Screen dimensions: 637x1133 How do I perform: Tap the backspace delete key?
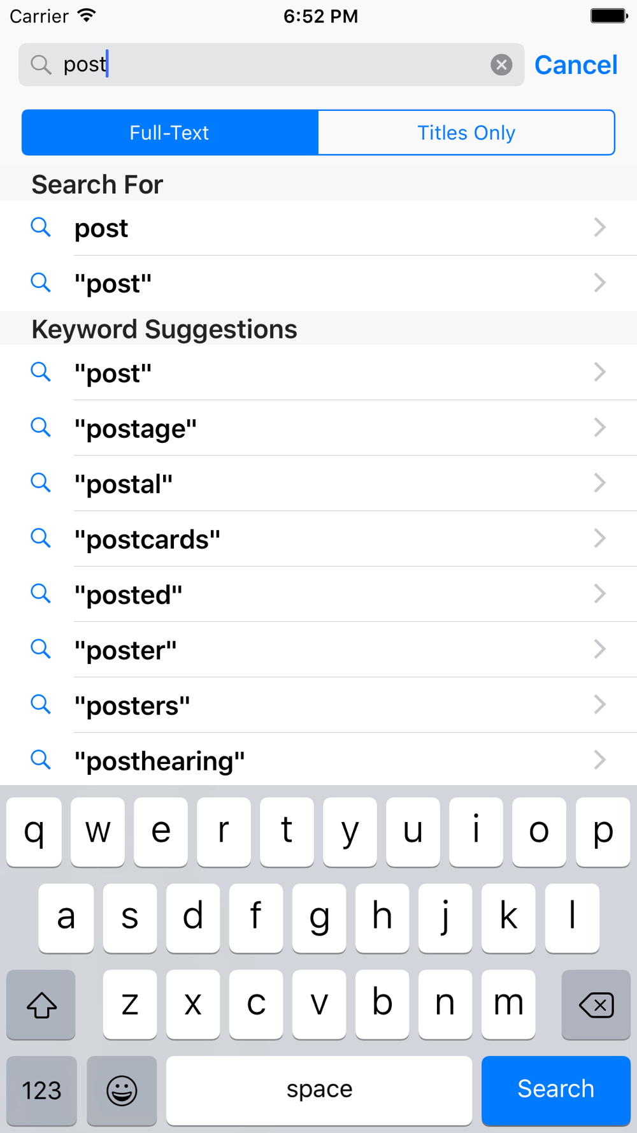click(596, 1004)
